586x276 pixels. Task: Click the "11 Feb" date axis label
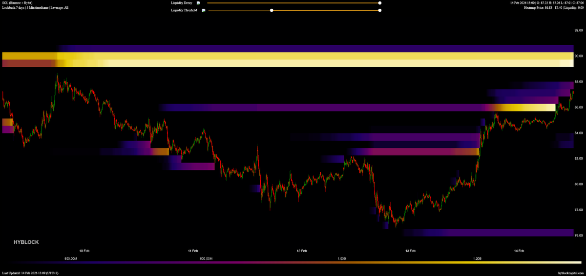(x=193, y=251)
